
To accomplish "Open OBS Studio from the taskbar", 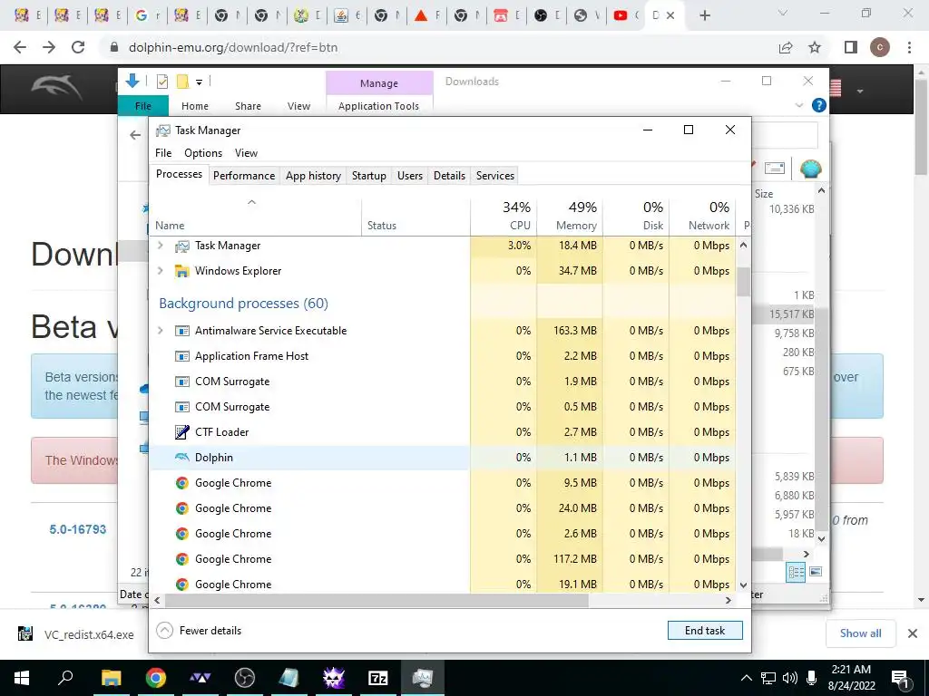I will (x=245, y=678).
